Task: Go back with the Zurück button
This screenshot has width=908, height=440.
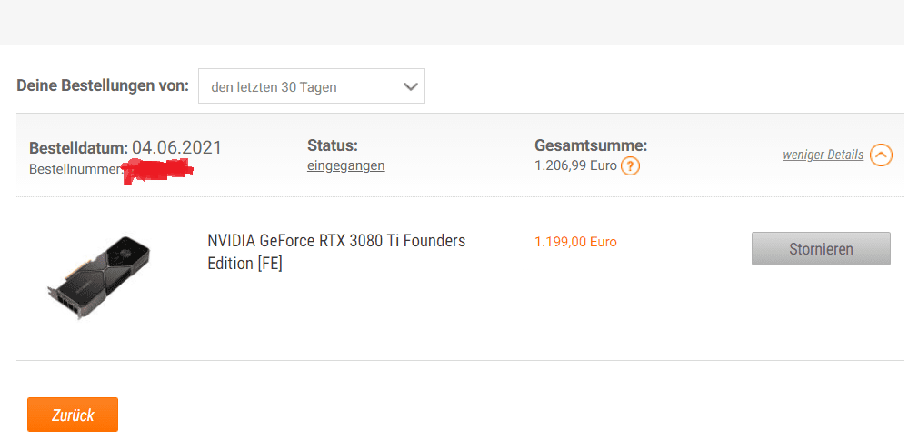Action: 73,415
